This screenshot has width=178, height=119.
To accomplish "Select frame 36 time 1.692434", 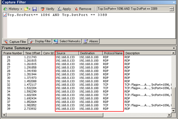I will click(x=30, y=98).
